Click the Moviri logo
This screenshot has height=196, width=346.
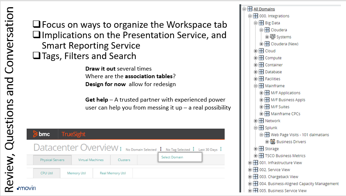(26, 188)
